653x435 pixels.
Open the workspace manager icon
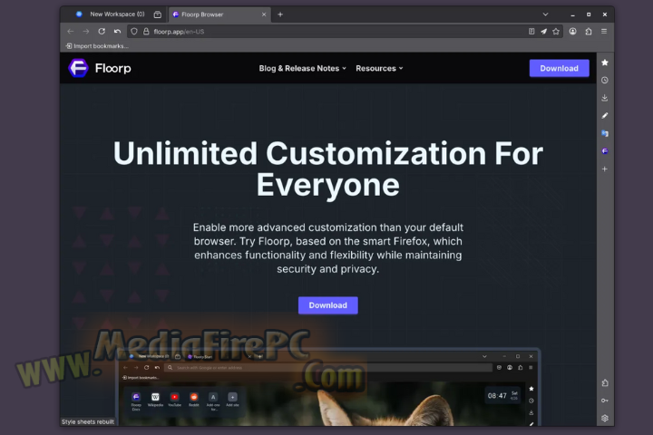pyautogui.click(x=158, y=14)
